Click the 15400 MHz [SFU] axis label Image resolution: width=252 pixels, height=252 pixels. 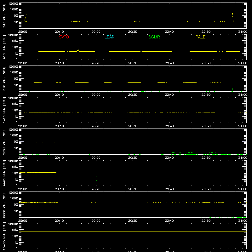[x=4, y=236]
